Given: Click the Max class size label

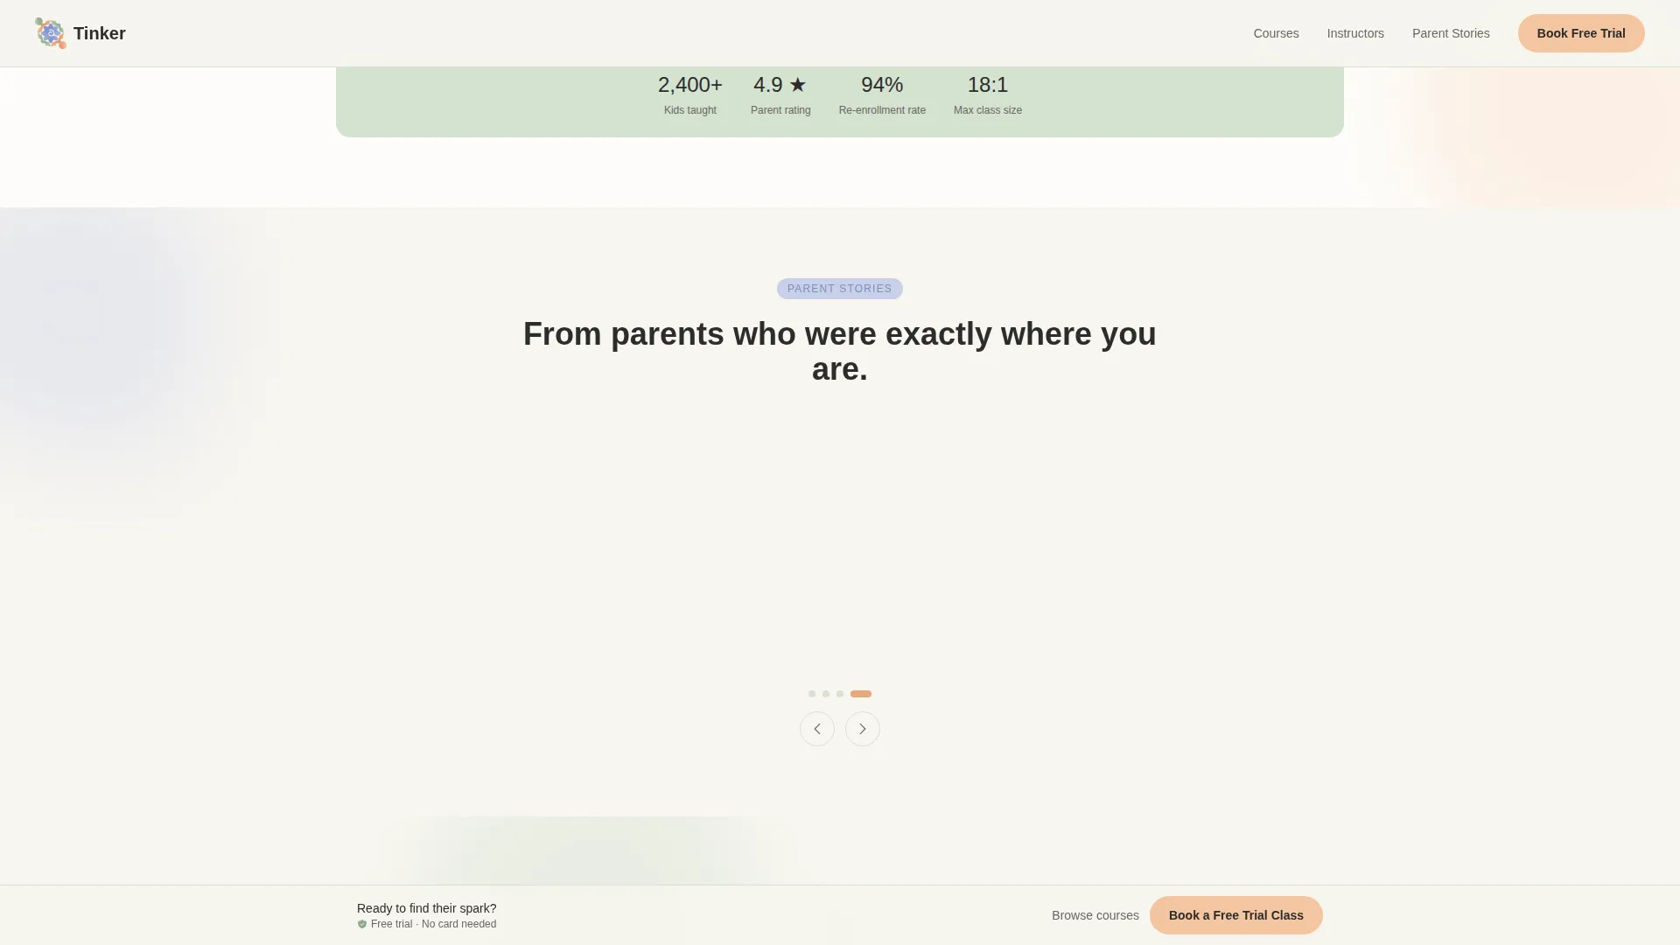Looking at the screenshot, I should (988, 110).
